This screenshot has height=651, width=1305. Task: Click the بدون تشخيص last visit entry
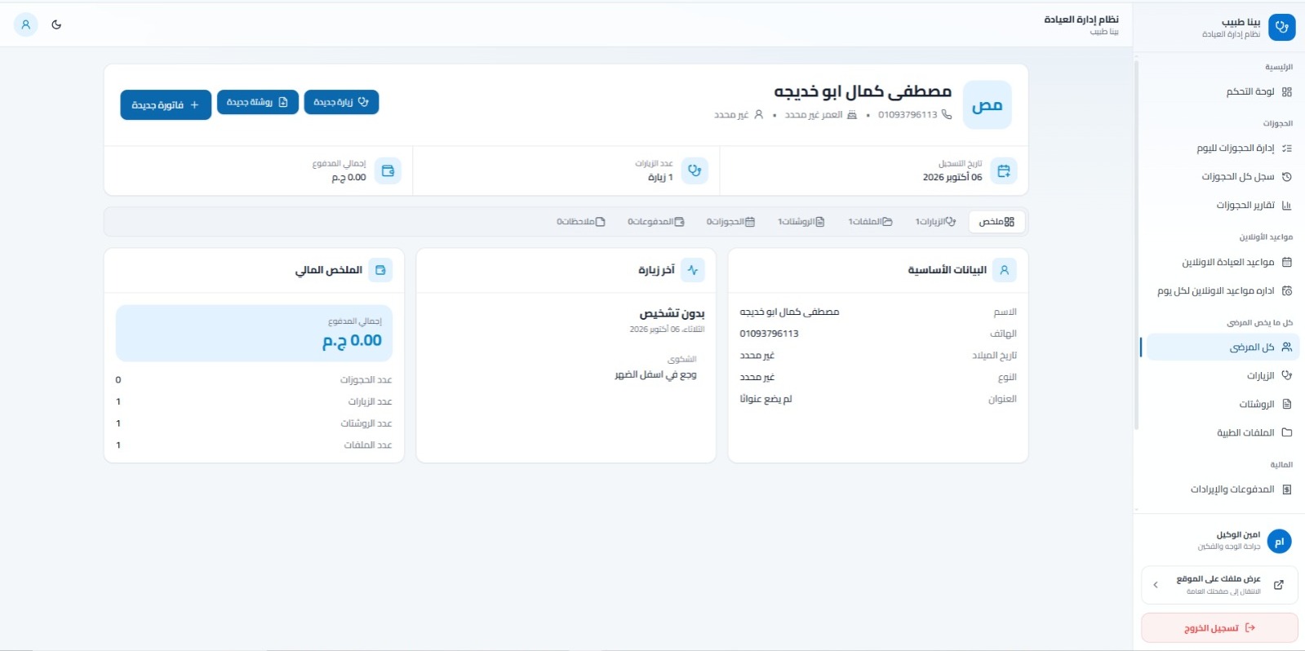[672, 313]
